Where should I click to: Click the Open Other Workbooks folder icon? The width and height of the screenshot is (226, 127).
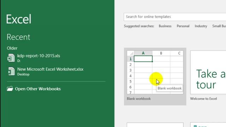coord(10,89)
